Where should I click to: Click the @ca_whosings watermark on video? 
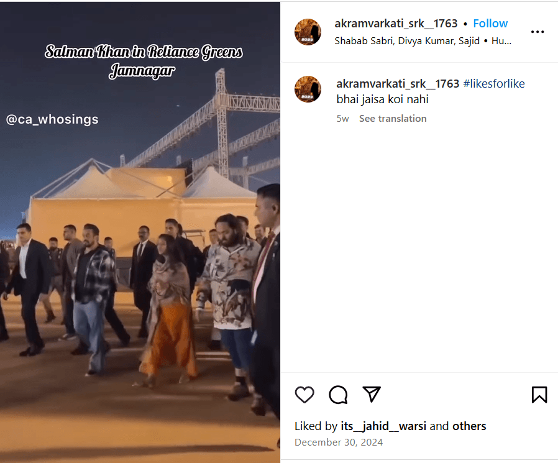[52, 119]
